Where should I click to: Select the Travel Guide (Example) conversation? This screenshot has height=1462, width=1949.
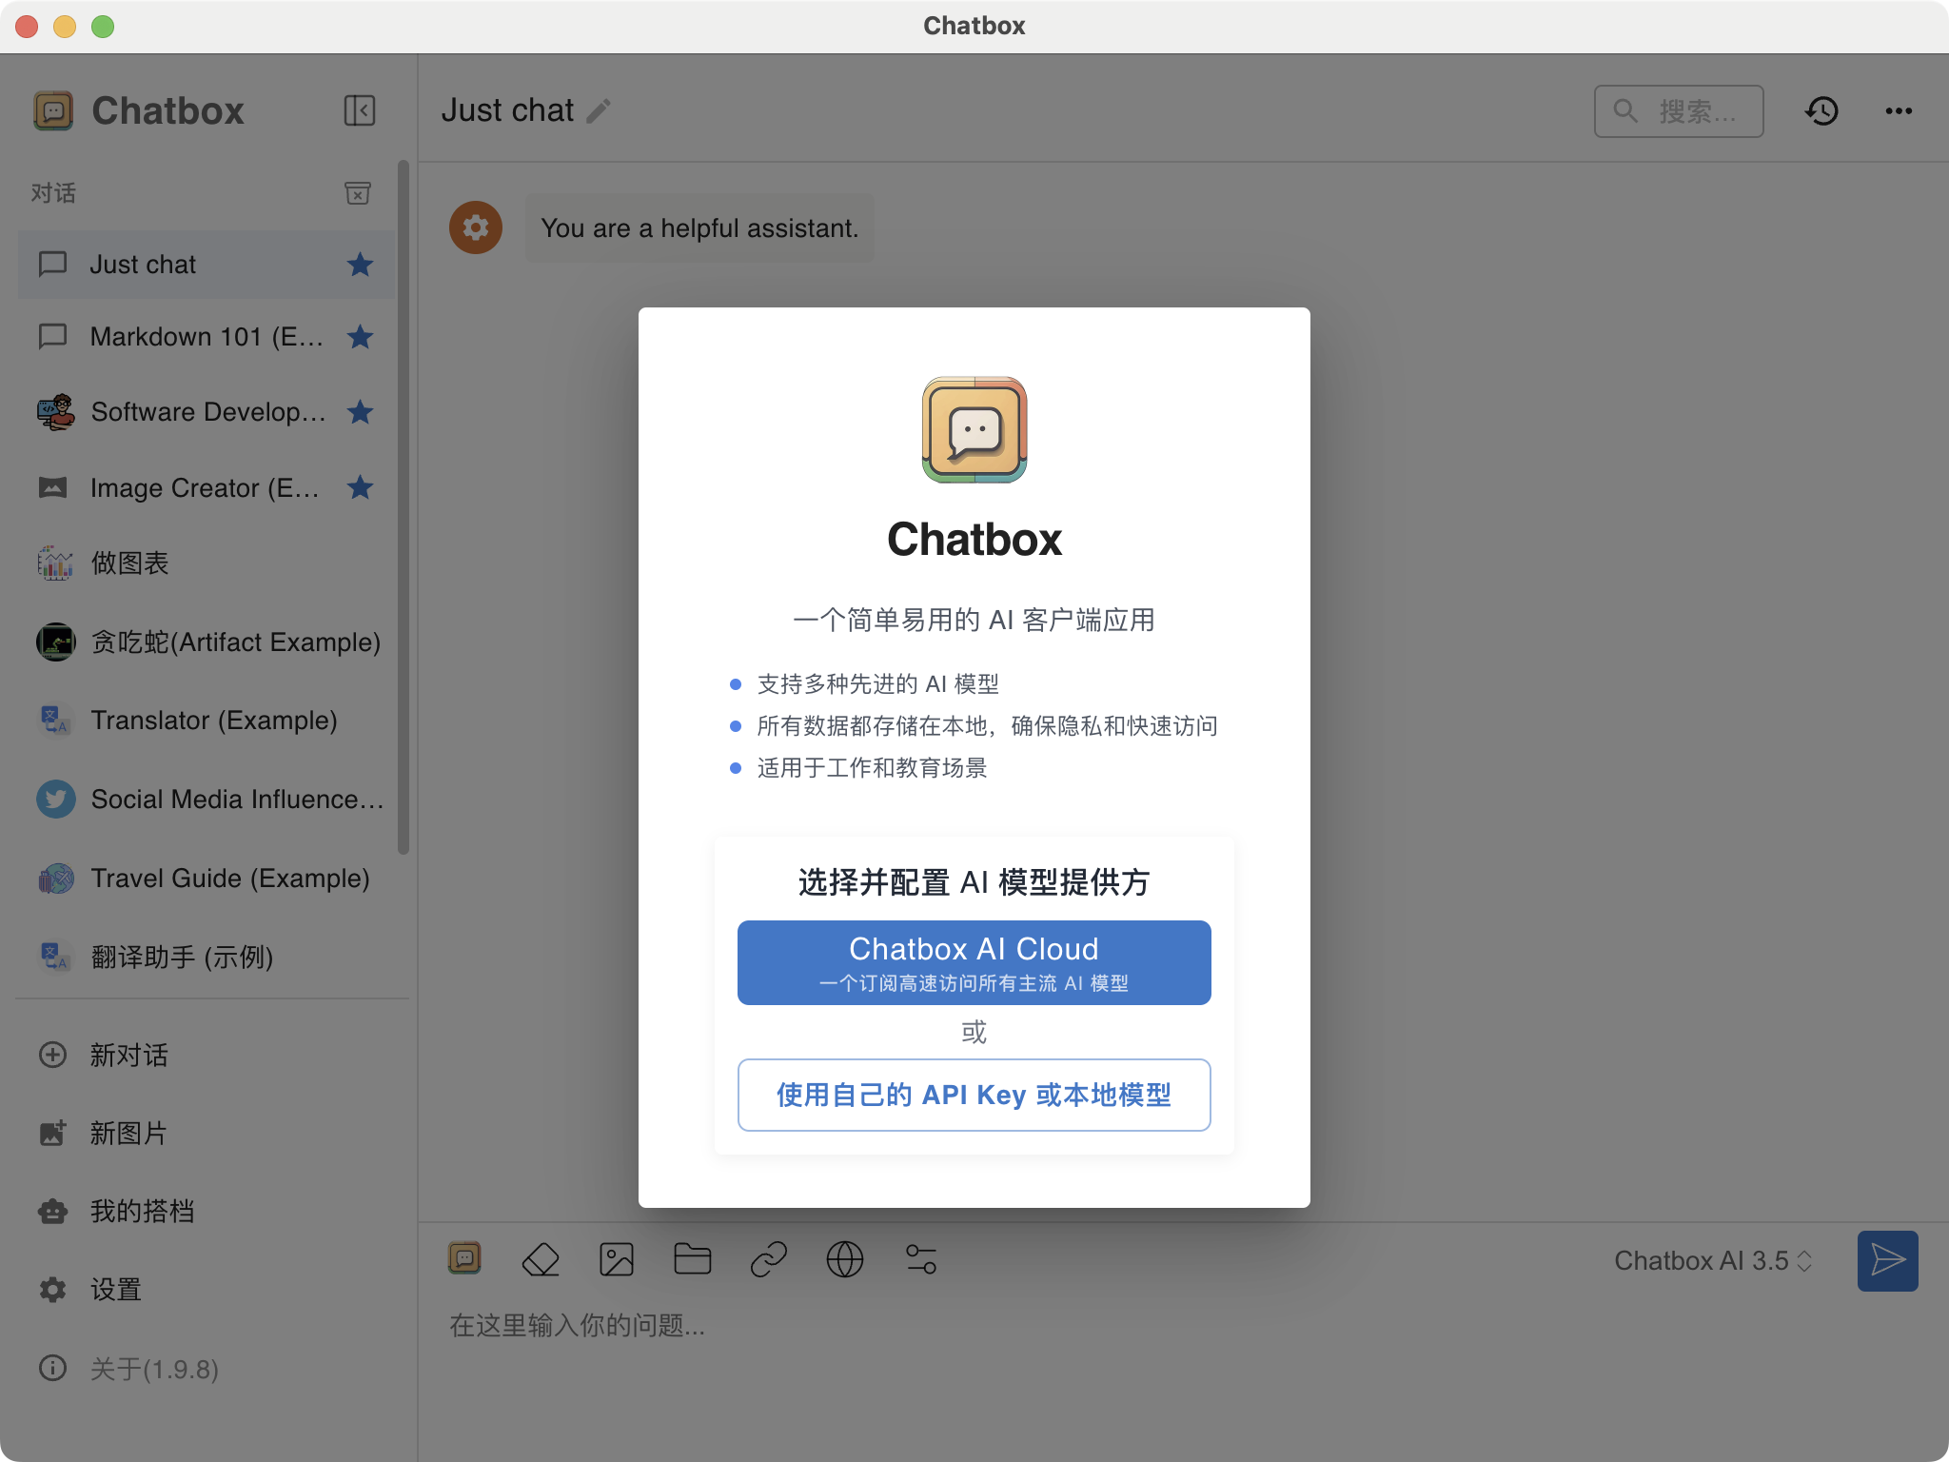(207, 878)
